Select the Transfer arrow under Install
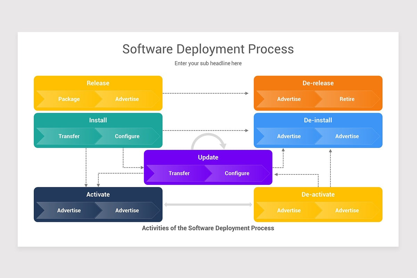Screen dimensions: 417x278 click(69, 136)
